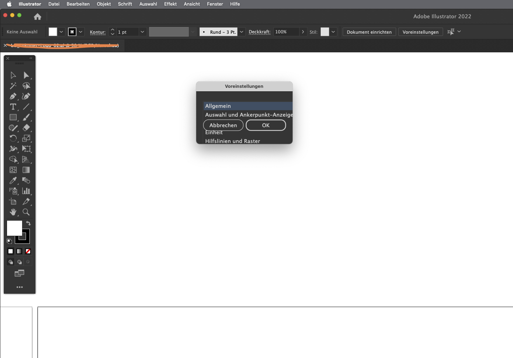Activate the Gradient tool
Viewport: 513px width, 358px height.
click(x=26, y=170)
